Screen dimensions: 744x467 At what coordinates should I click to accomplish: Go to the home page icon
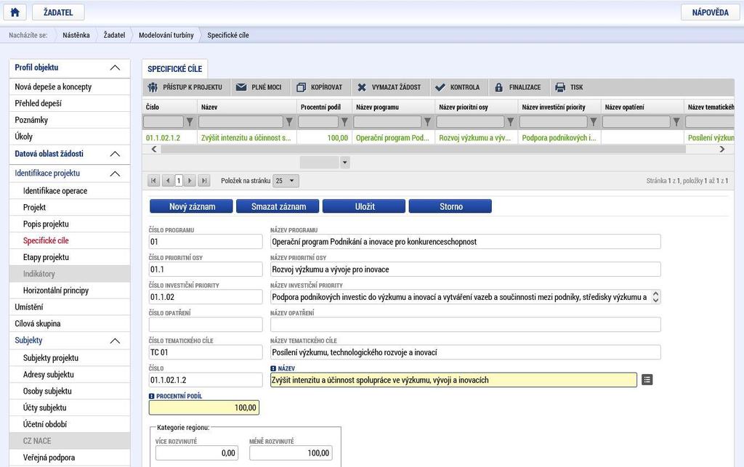(15, 12)
